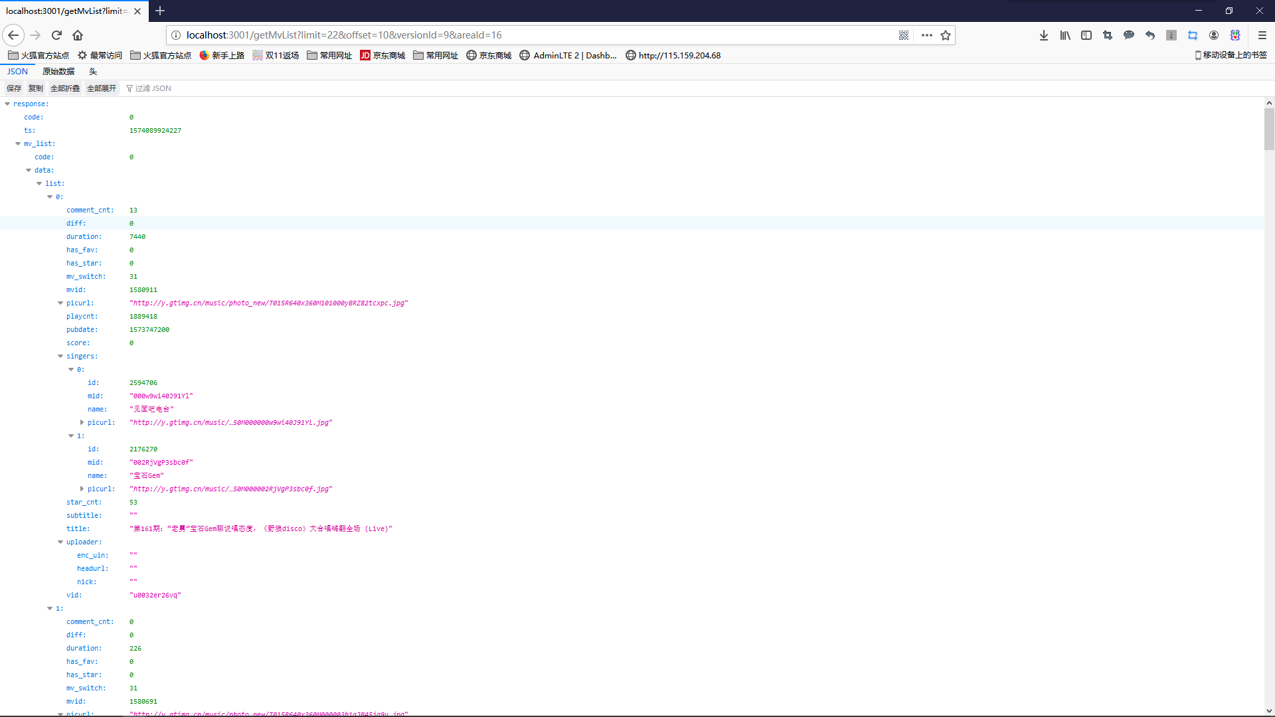Bookmark this page with the star icon
This screenshot has height=717, width=1275.
[946, 35]
